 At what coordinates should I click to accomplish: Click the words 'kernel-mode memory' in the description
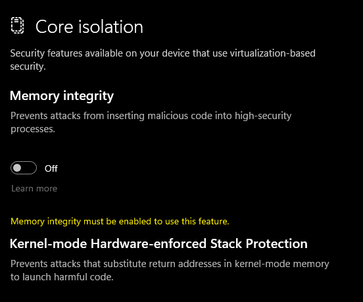281,264
